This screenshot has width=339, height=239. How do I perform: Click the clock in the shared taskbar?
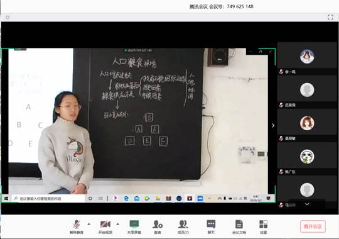[x=256, y=198]
